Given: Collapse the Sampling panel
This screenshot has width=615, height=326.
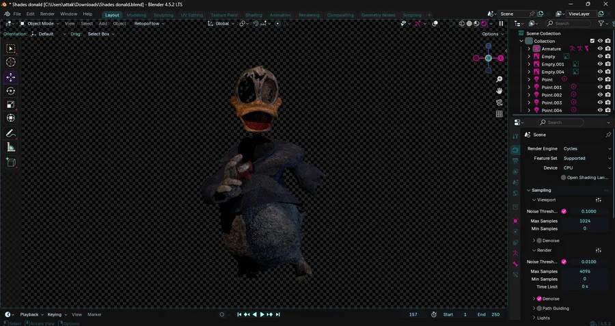Looking at the screenshot, I should click(x=529, y=190).
